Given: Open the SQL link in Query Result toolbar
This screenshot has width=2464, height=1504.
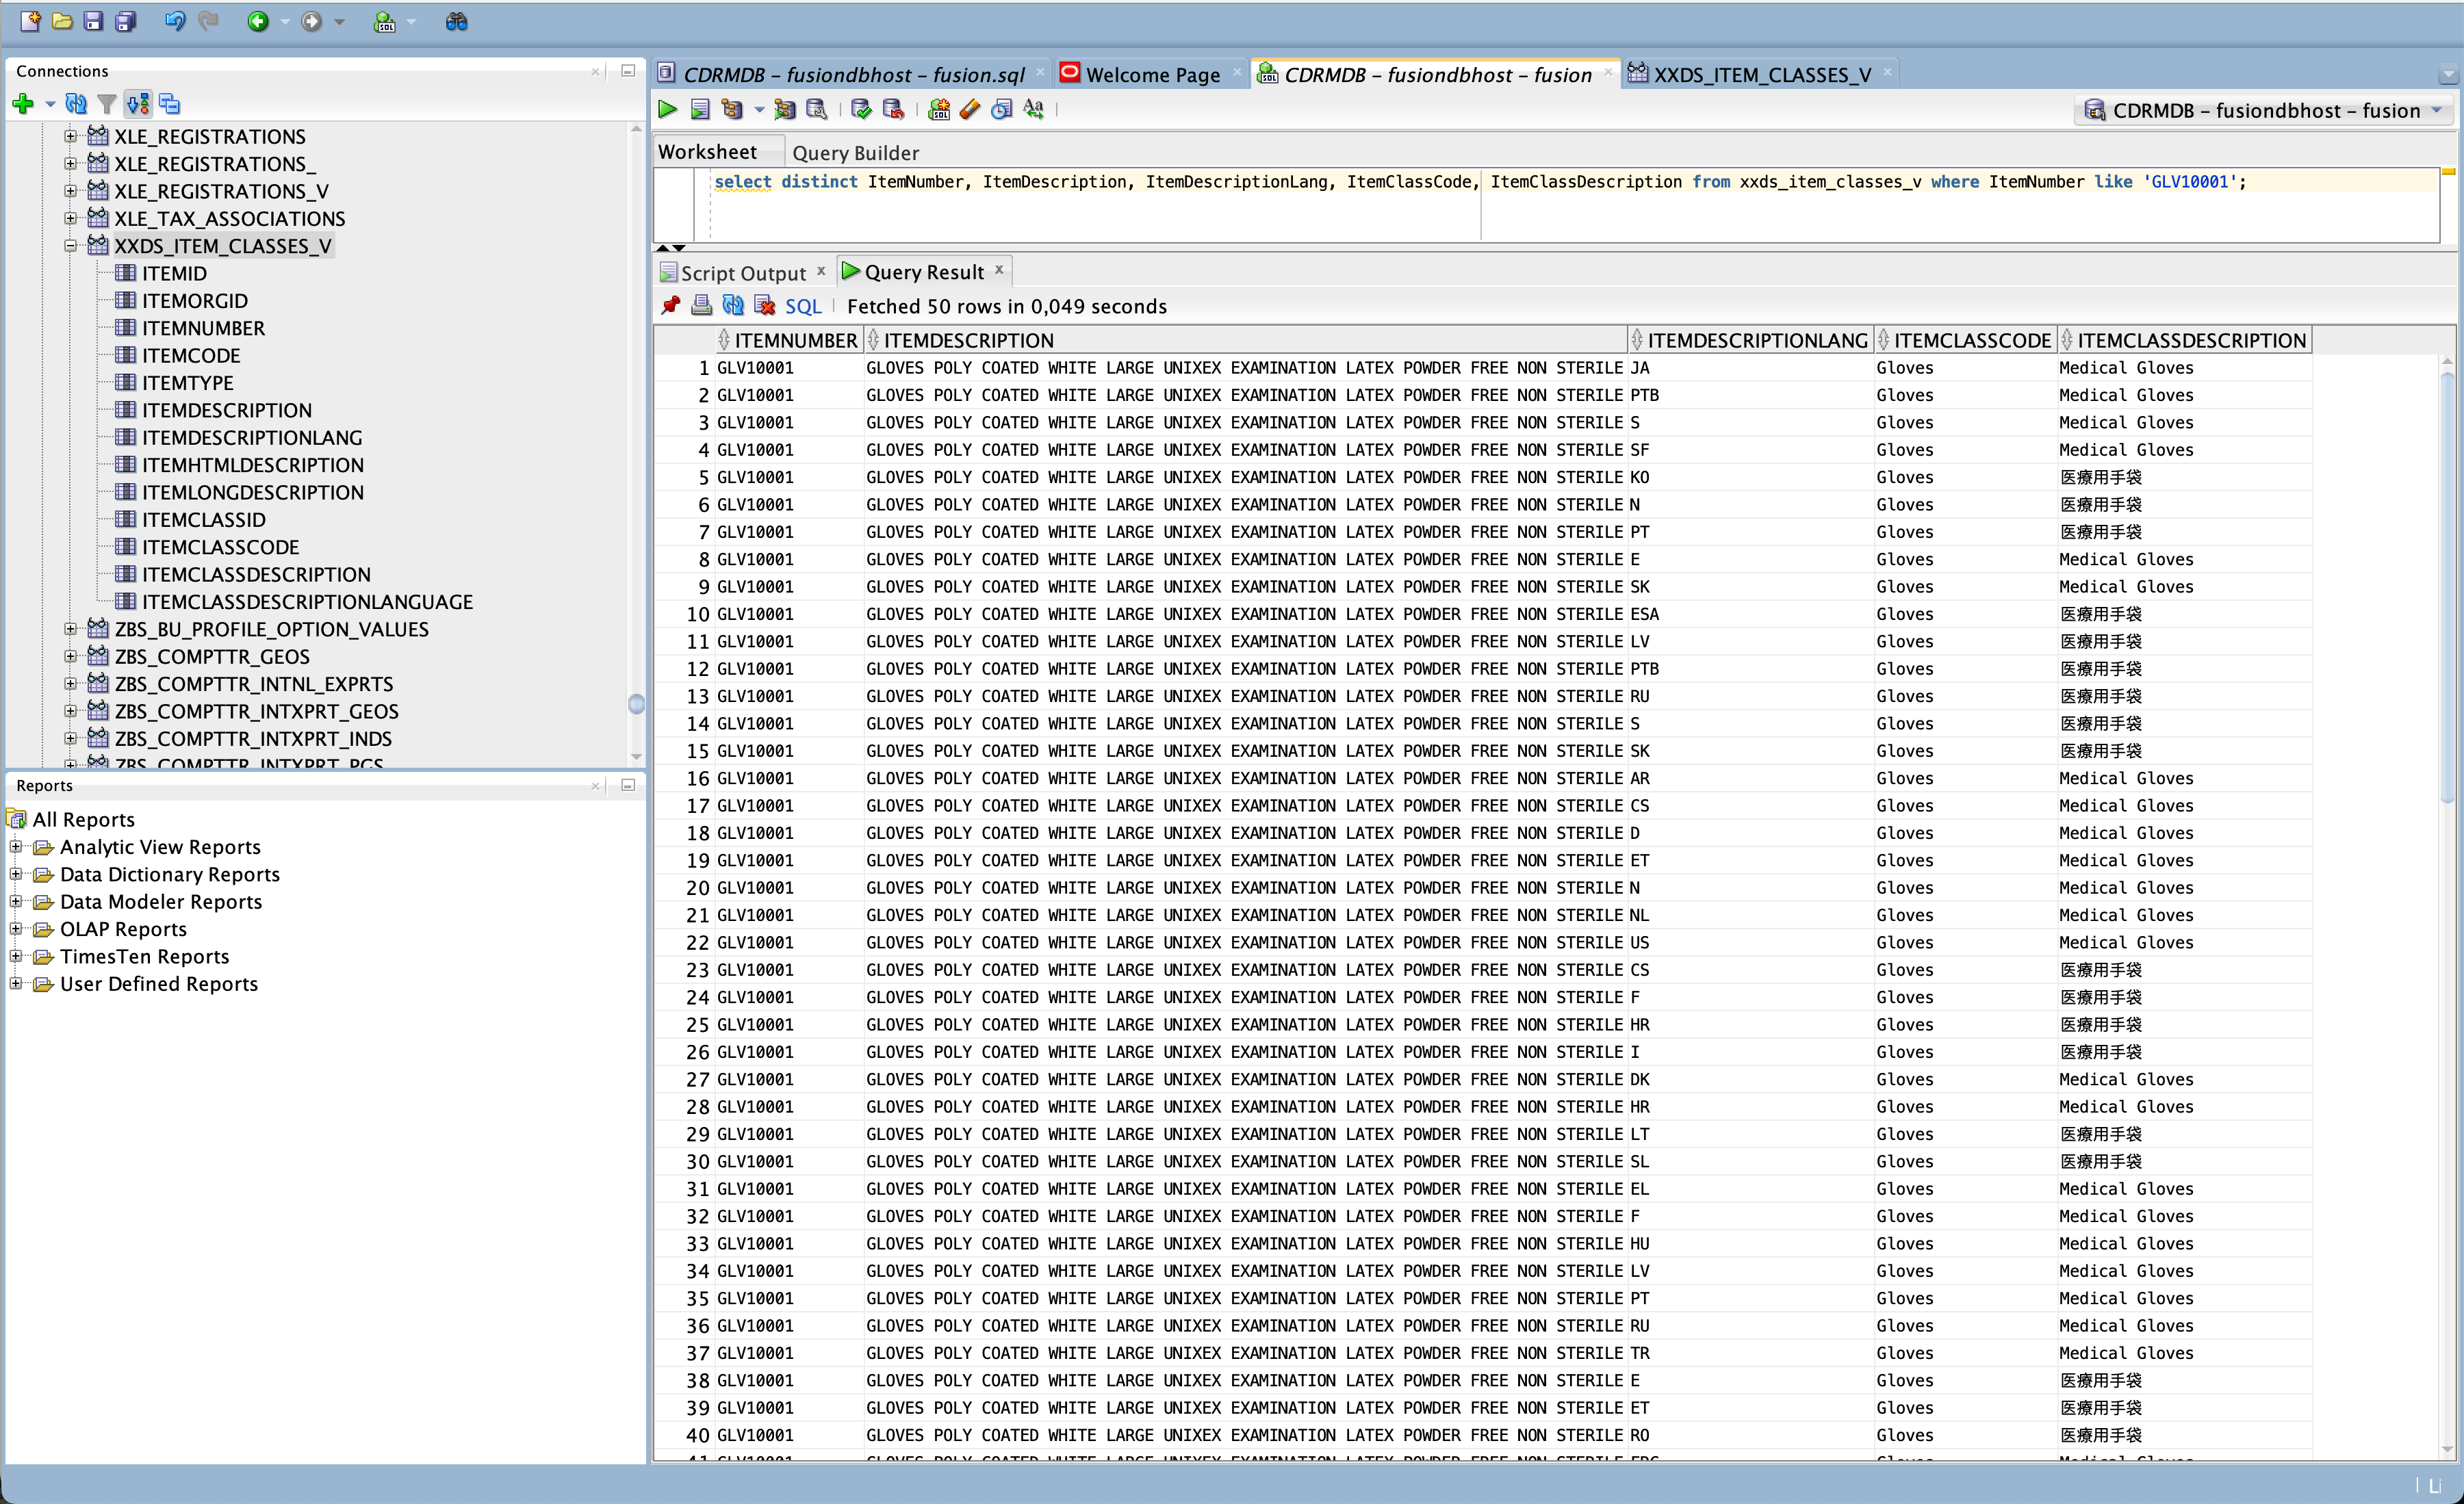Looking at the screenshot, I should click(803, 306).
